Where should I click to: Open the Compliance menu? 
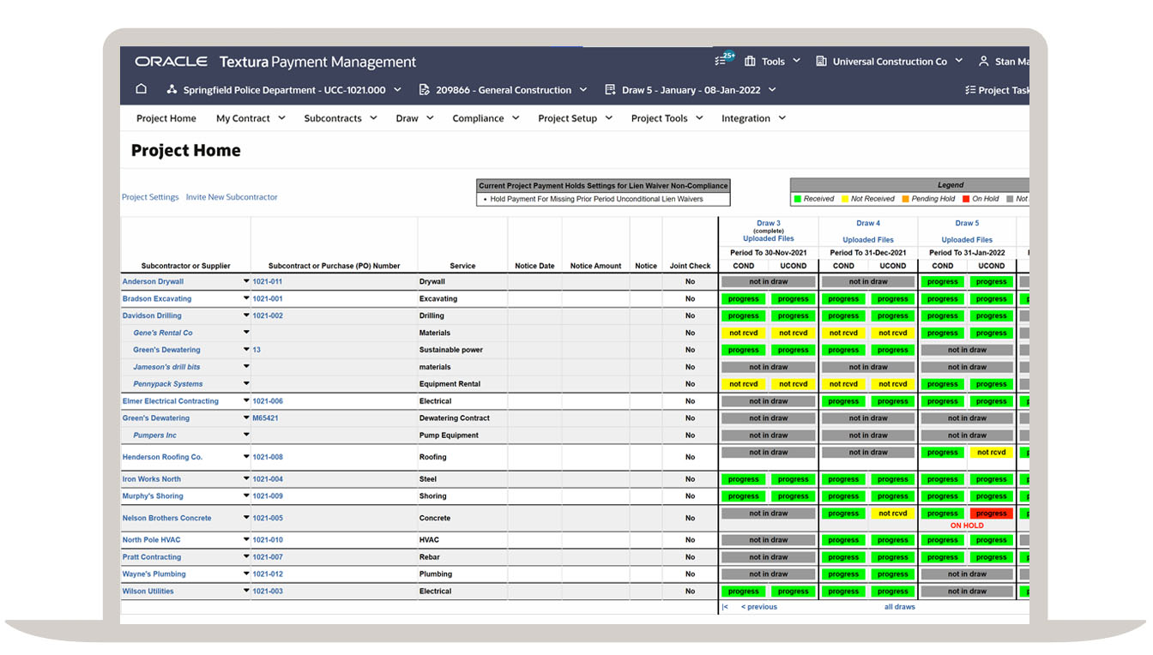[480, 118]
